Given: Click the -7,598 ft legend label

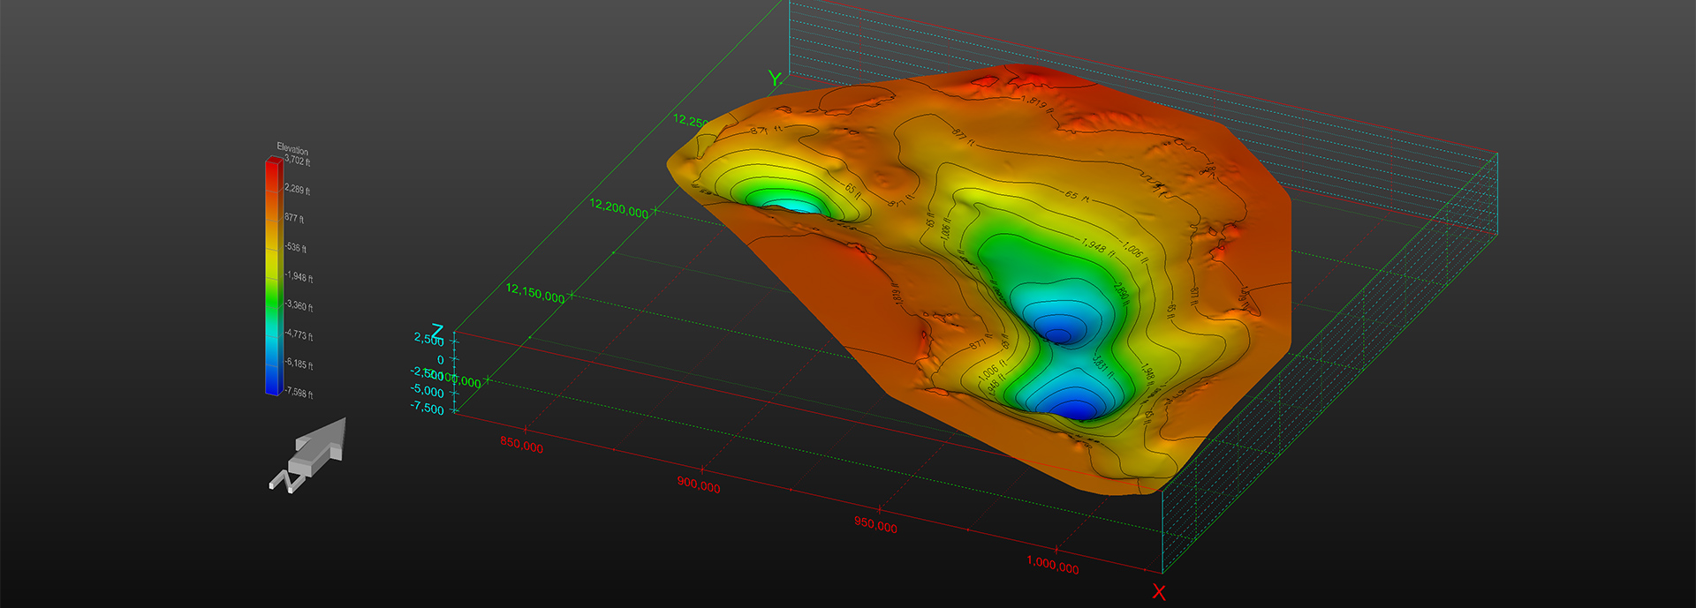Looking at the screenshot, I should tap(299, 394).
